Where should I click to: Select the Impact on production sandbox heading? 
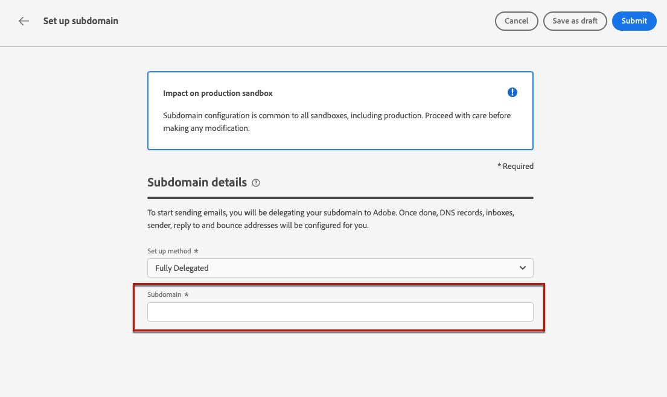[x=218, y=94]
